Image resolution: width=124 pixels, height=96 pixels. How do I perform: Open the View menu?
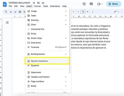pyautogui.click(x=22, y=6)
